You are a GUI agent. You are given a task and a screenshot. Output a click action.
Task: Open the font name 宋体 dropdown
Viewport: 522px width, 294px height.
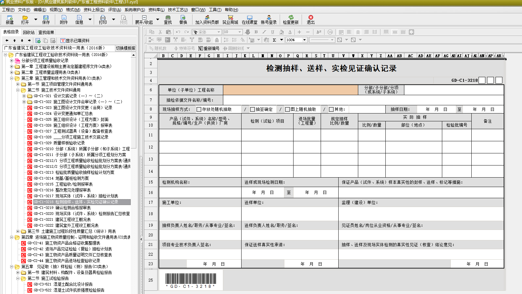(x=219, y=32)
